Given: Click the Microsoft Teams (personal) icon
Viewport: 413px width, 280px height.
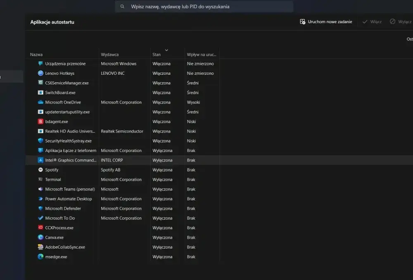Looking at the screenshot, I should tap(40, 189).
